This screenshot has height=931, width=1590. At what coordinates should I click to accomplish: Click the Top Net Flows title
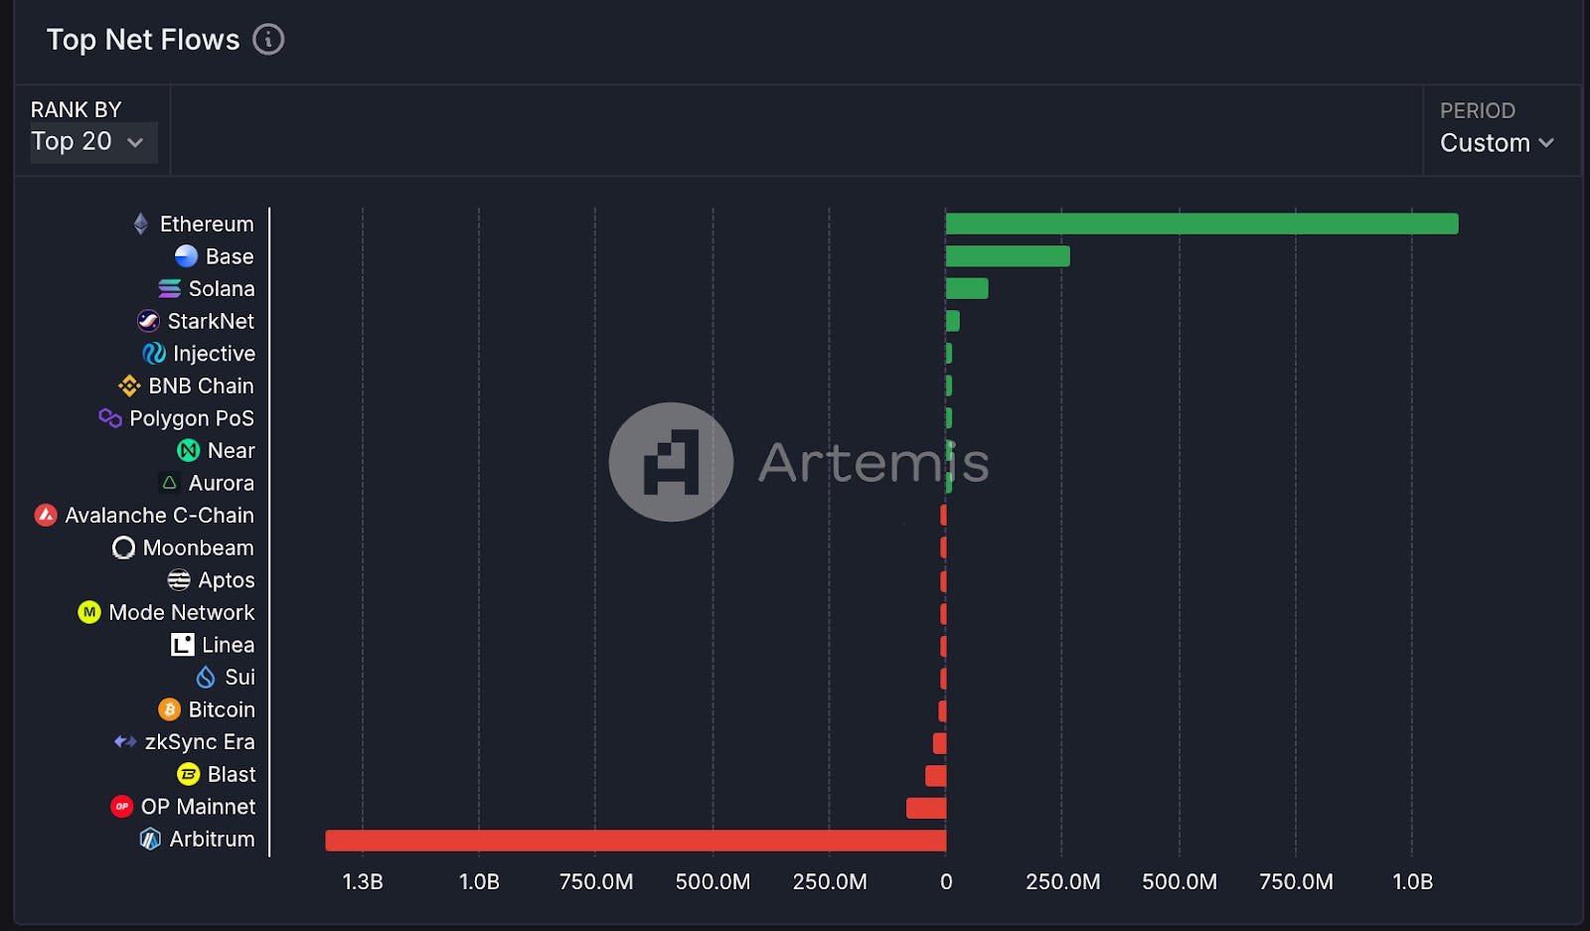pos(143,40)
